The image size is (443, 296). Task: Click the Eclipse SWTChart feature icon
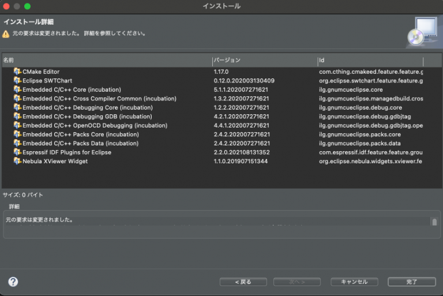(x=17, y=81)
